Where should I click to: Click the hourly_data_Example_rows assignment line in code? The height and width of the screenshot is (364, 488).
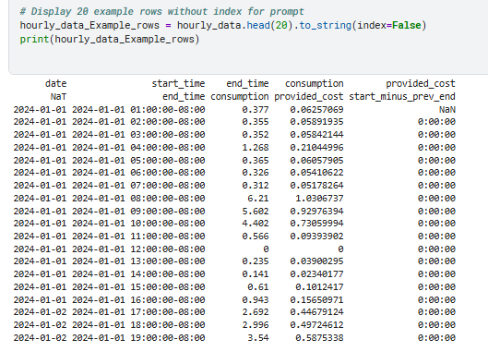click(223, 25)
